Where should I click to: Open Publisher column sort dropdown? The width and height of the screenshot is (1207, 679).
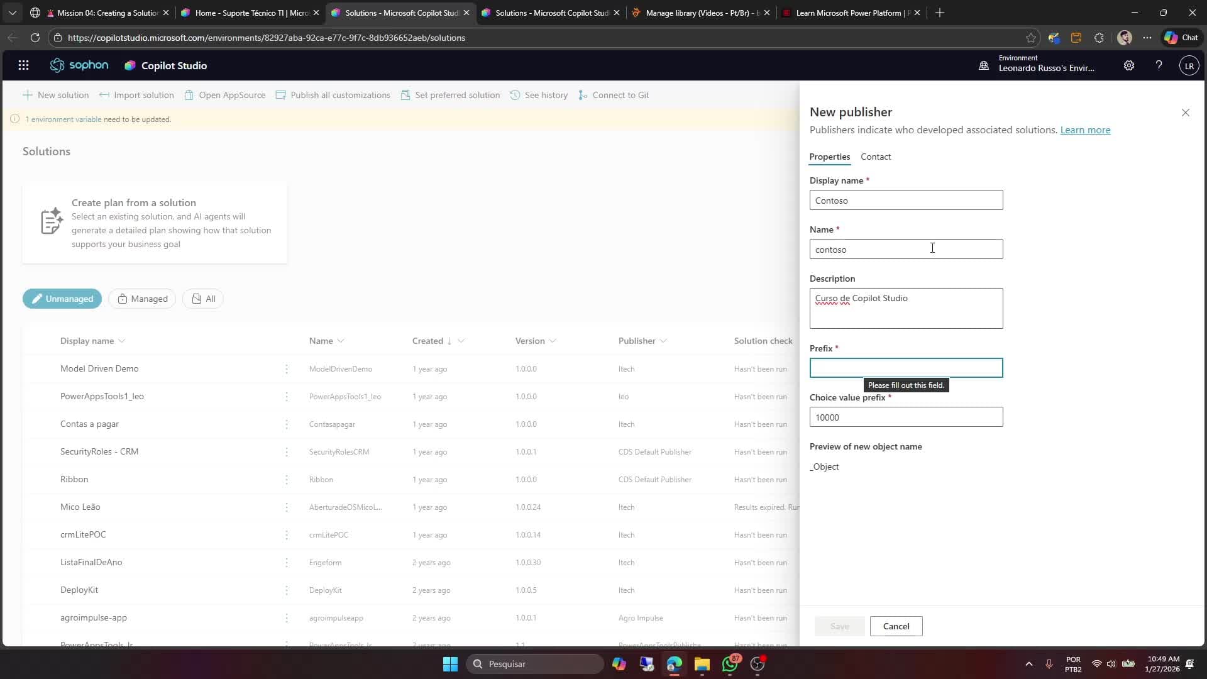tap(663, 341)
